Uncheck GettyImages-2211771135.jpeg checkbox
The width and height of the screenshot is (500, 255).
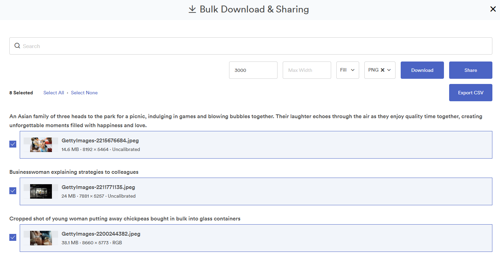pos(13,191)
